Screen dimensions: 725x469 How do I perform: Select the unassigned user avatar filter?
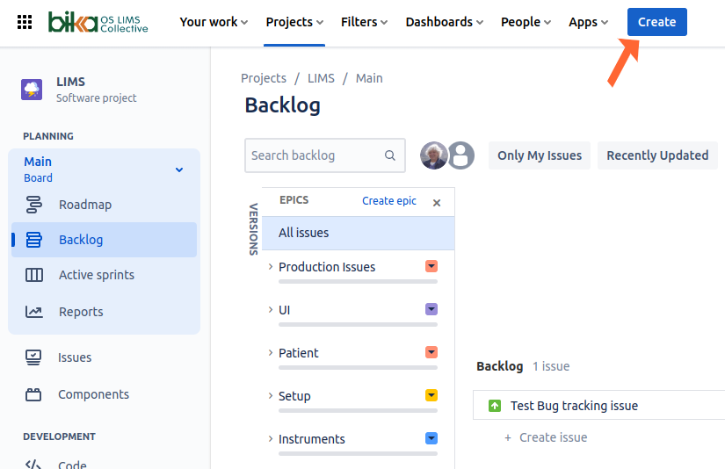tap(461, 155)
